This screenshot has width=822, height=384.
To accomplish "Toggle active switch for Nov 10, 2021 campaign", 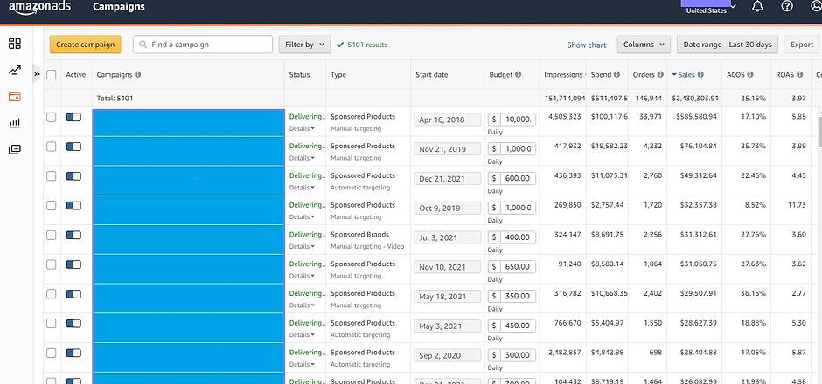I will click(x=74, y=264).
